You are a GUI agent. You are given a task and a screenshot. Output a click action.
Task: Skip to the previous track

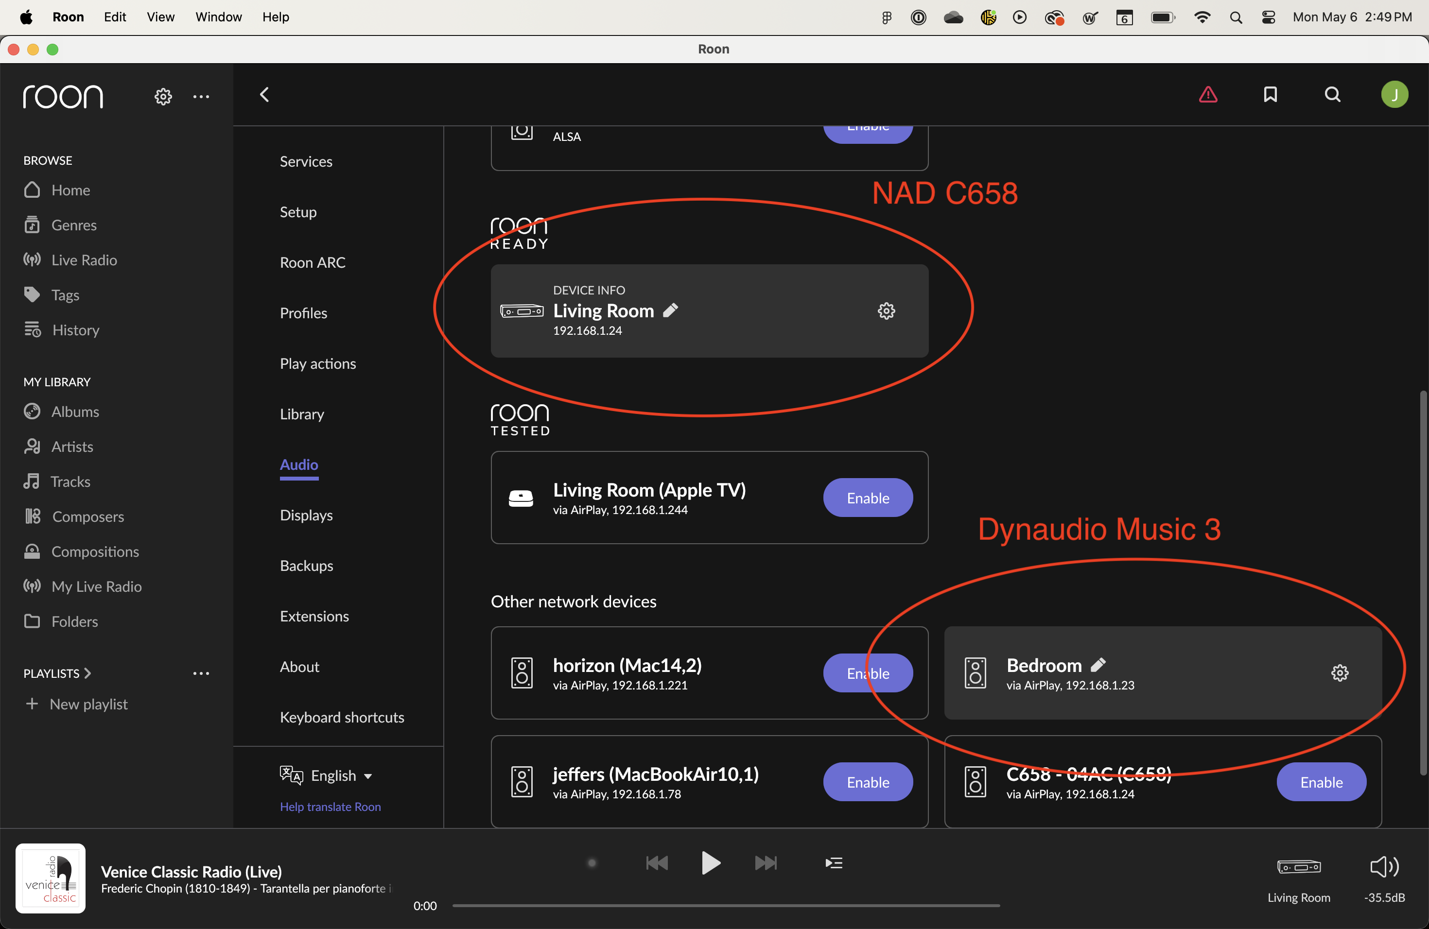(656, 863)
